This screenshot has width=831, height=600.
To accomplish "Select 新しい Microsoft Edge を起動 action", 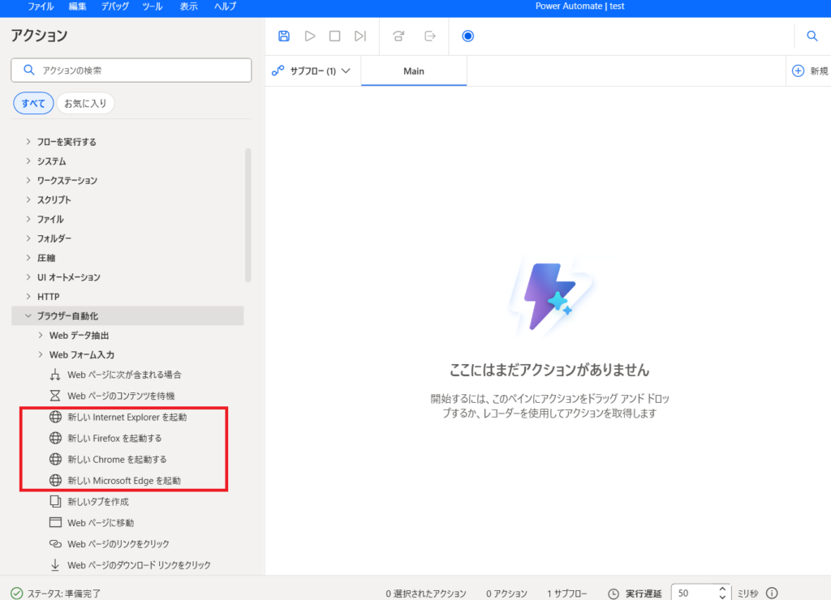I will click(123, 481).
